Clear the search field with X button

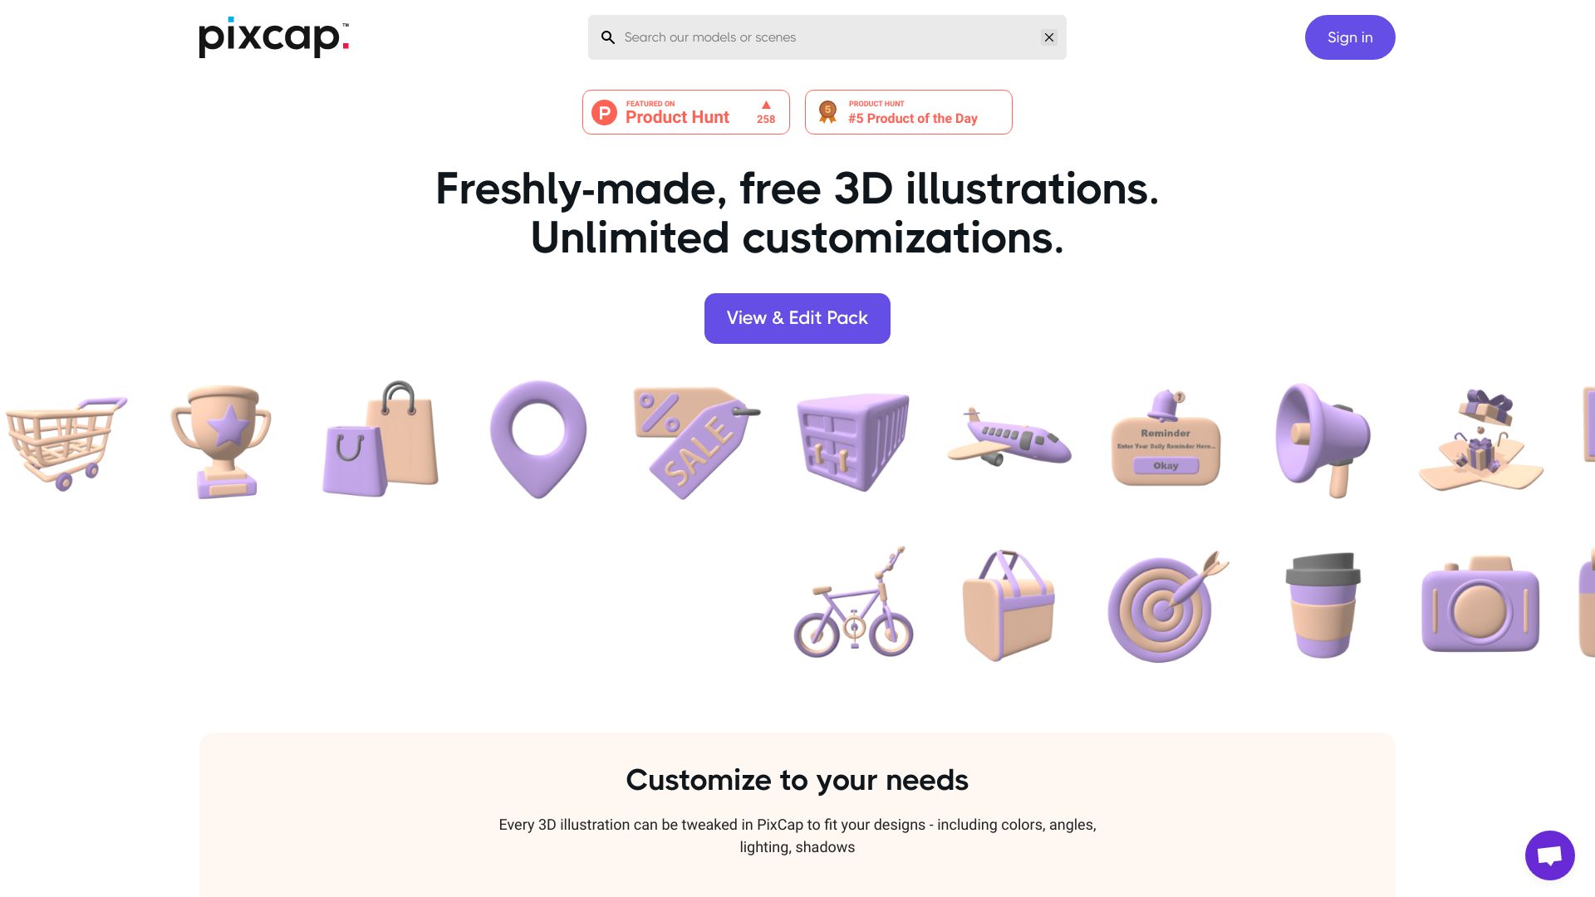(1048, 37)
